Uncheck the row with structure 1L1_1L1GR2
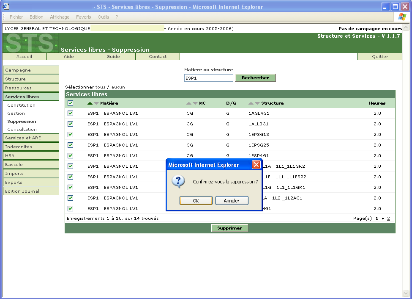 click(71, 166)
